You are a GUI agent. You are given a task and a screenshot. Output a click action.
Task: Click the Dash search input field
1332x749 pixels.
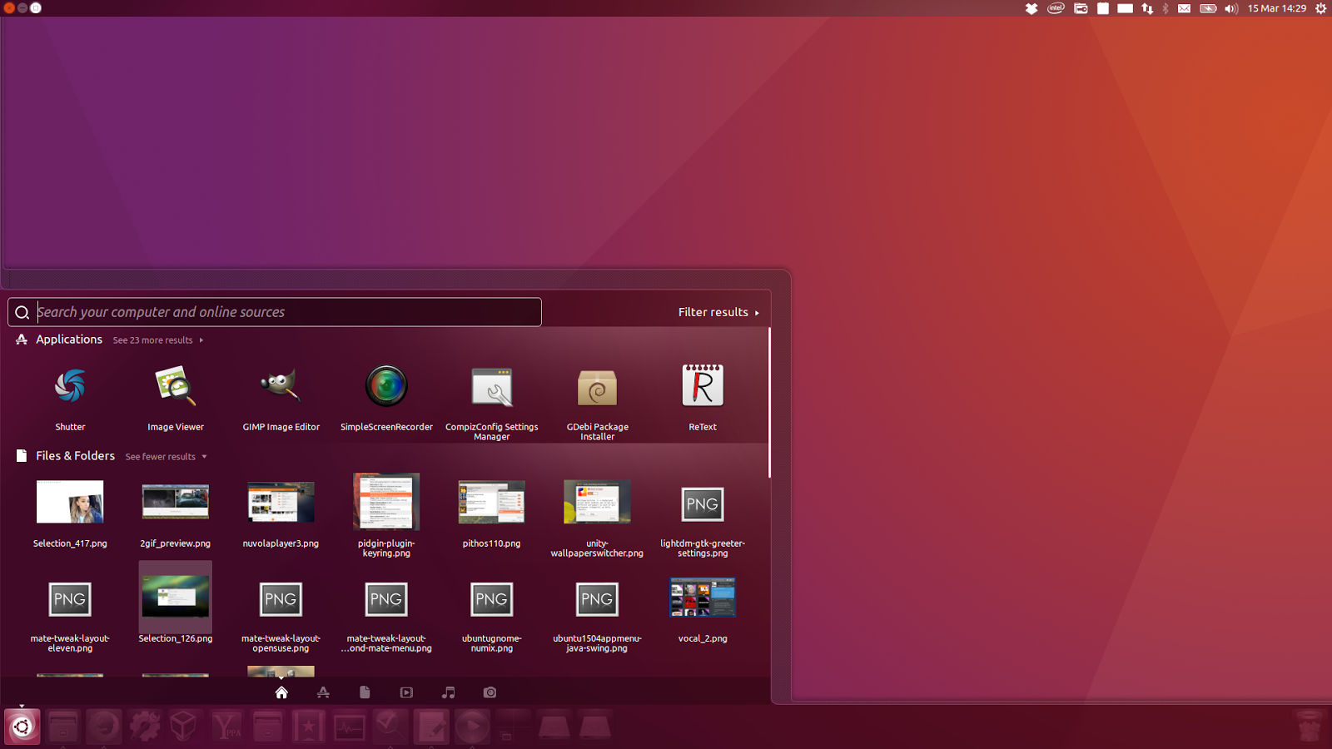[275, 312]
